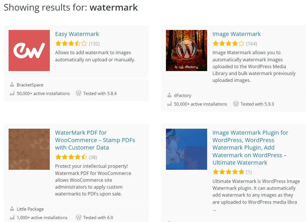Click the author icon beside dFactory
Screen dimensions: 307x222
coord(169,95)
